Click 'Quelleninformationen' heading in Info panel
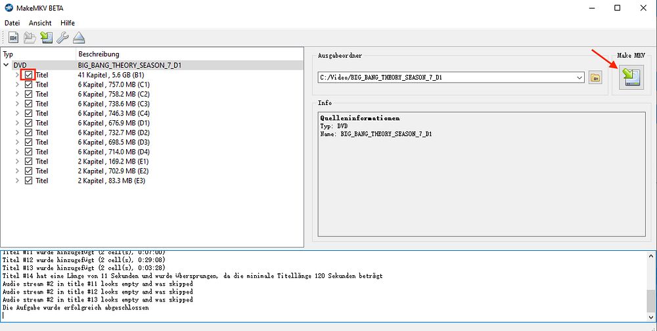Image resolution: width=657 pixels, height=331 pixels. (360, 118)
